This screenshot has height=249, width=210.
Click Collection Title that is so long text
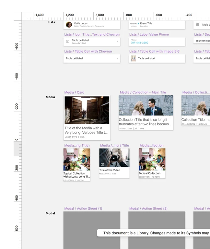(145, 122)
